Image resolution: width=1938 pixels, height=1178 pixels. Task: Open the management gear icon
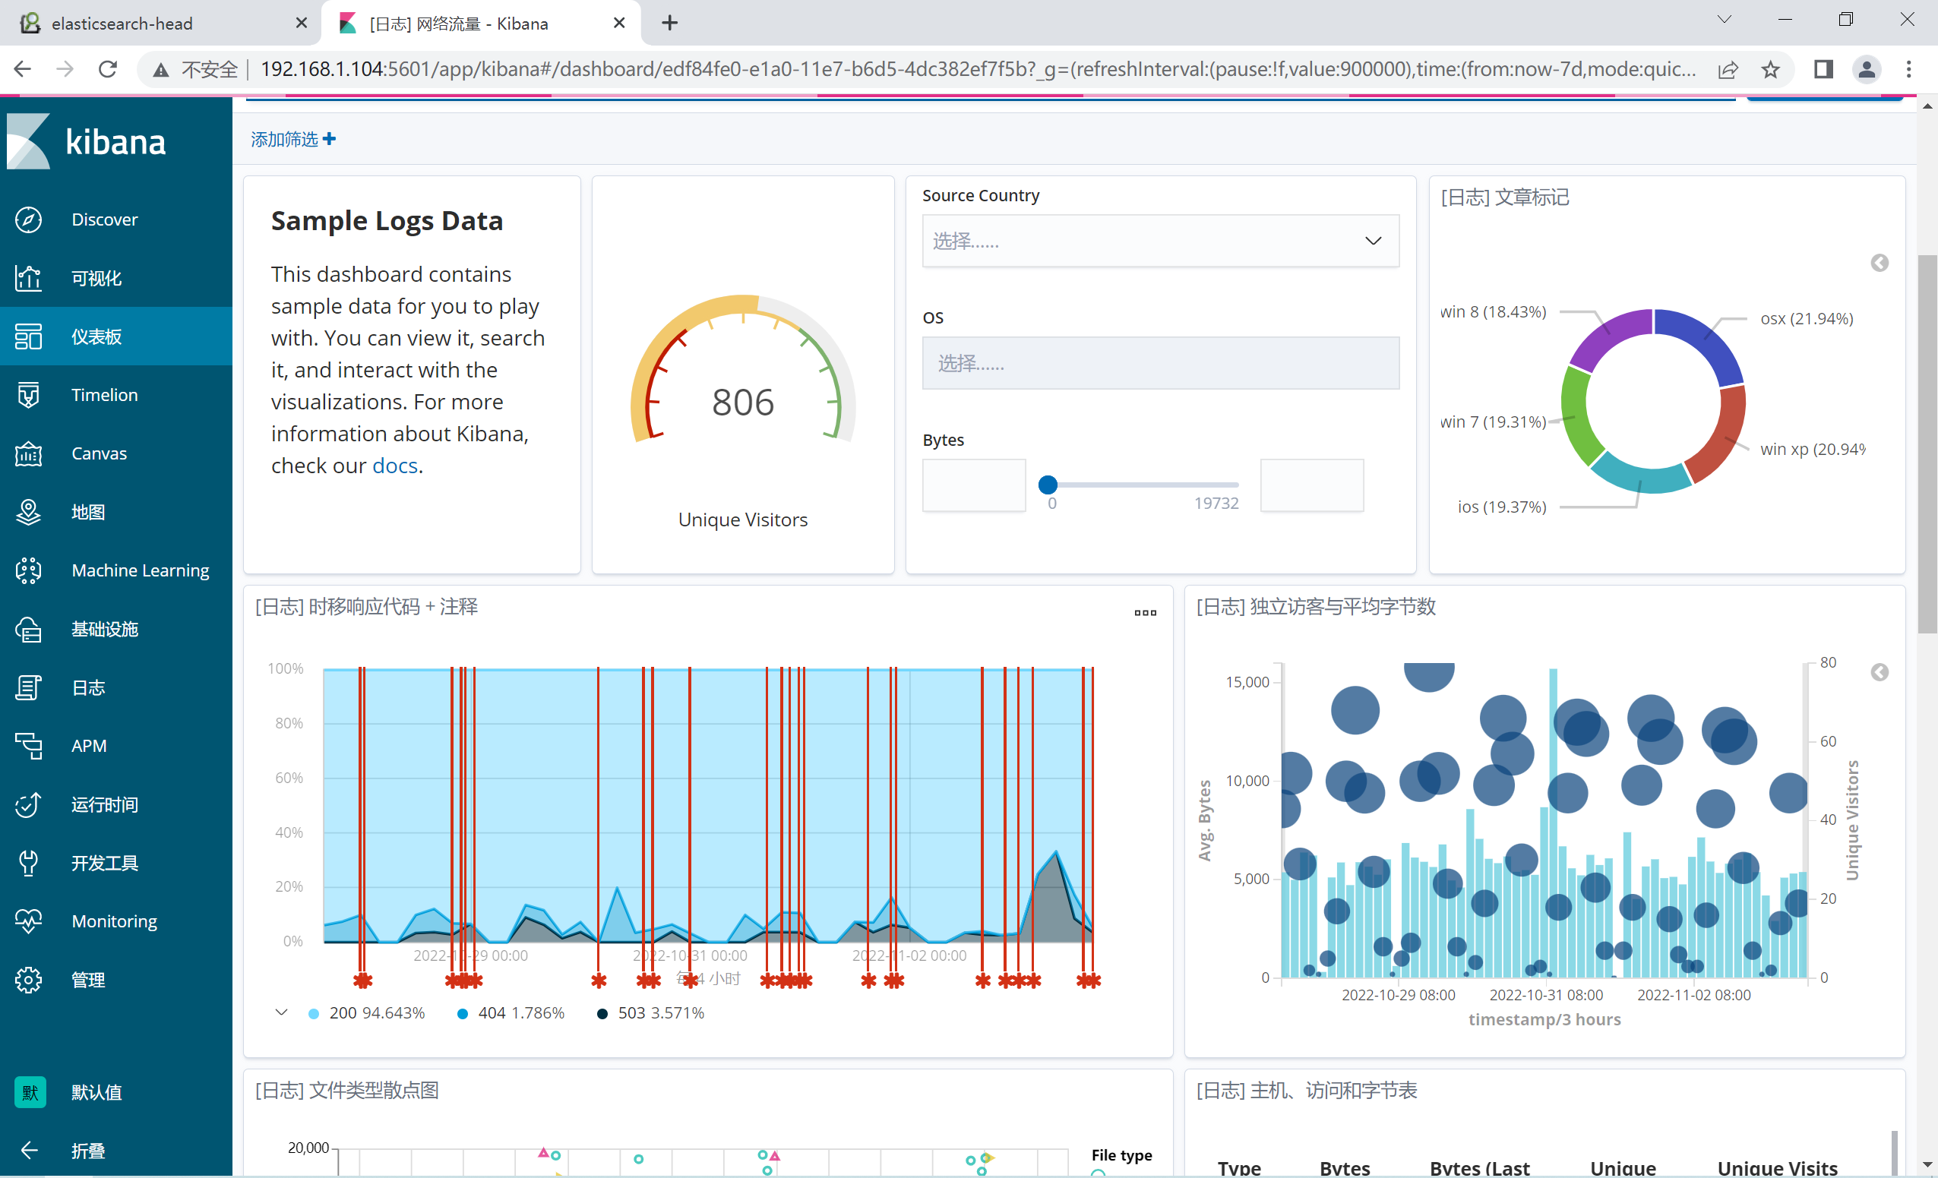(x=28, y=980)
